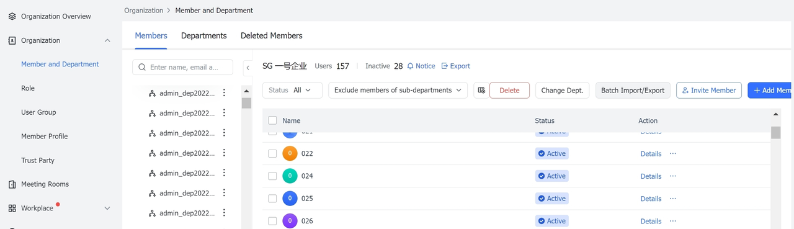Click the Users 157 count
The image size is (794, 229).
click(332, 66)
